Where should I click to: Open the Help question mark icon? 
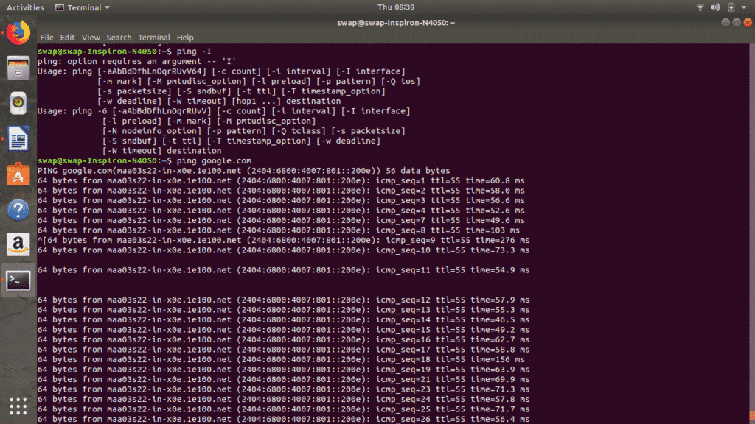18,210
